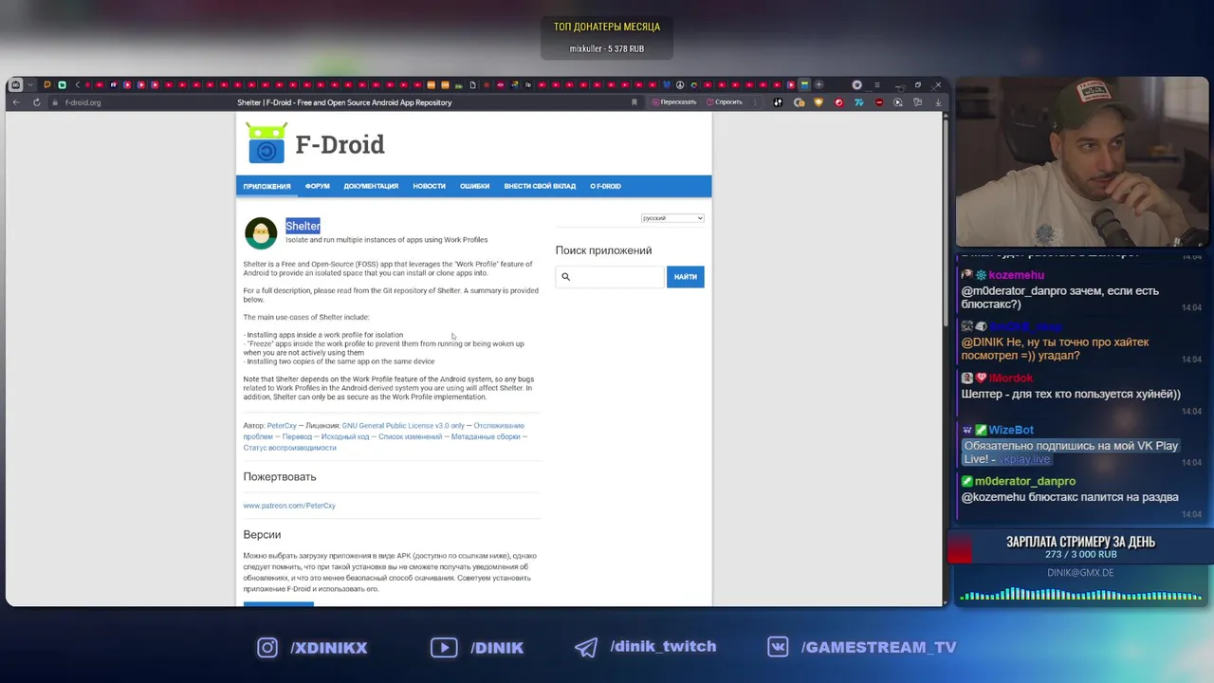1214x683 pixels.
Task: Click the media play extension icon
Action: click(897, 102)
